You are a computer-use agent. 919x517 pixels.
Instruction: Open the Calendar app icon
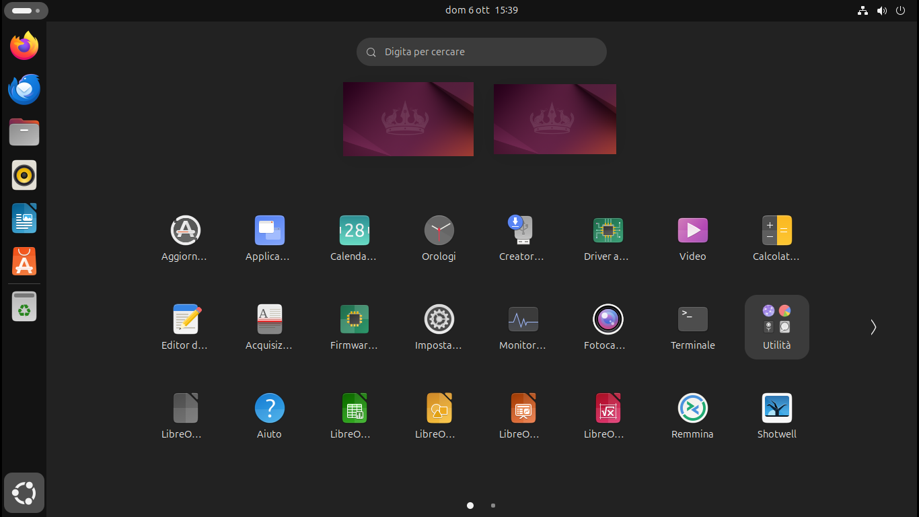pos(354,231)
